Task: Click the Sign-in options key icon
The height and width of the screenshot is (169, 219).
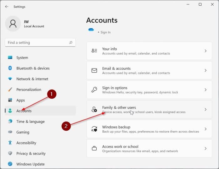Action: (x=94, y=90)
